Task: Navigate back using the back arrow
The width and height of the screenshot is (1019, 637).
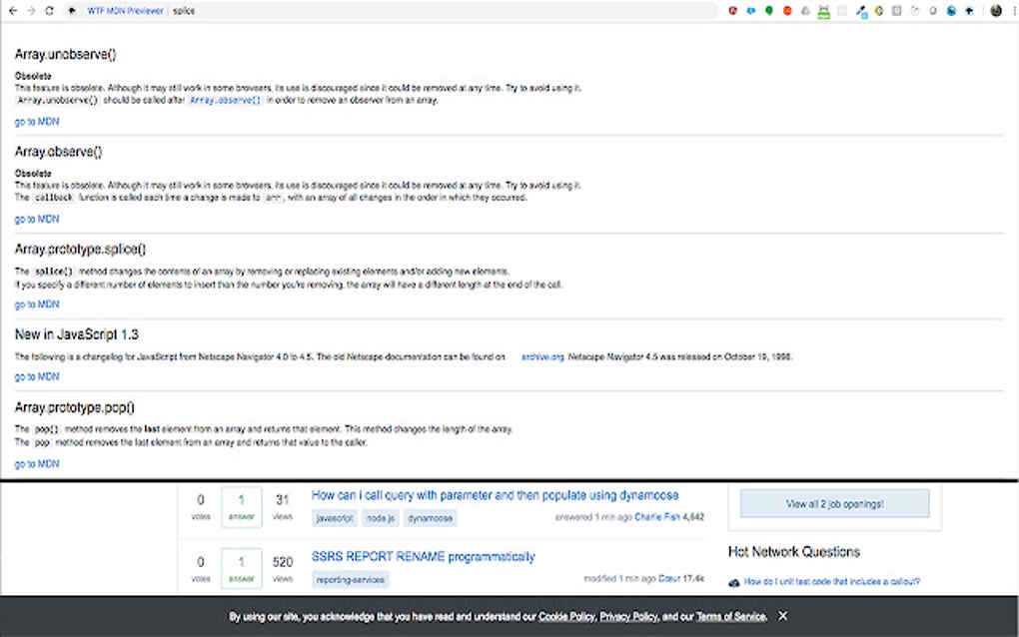Action: [14, 11]
